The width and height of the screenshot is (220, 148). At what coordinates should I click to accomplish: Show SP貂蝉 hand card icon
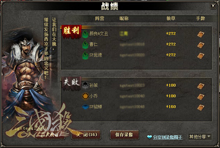point(201,107)
